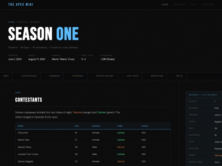222x166 pixels.
Task: Click the Contestants section heading
Action: pyautogui.click(x=29, y=100)
